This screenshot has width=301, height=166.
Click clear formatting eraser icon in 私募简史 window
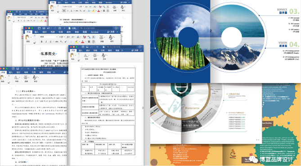[84, 37]
